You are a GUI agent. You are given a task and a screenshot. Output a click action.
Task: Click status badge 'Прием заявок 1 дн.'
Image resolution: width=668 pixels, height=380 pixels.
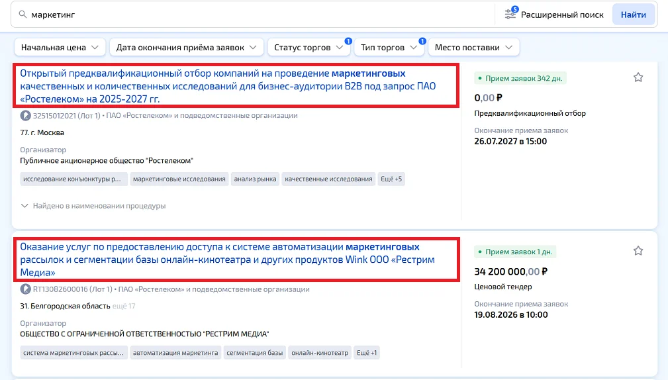(x=515, y=252)
